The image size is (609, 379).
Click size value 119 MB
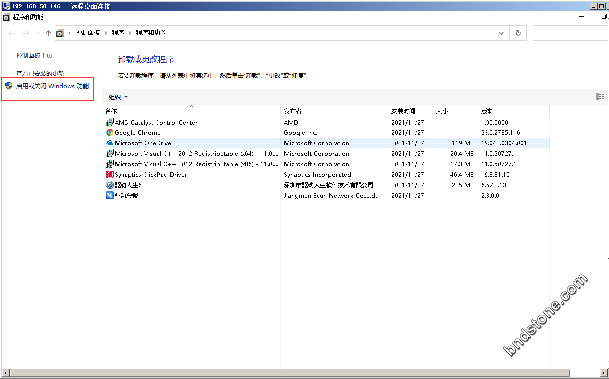[x=463, y=143]
